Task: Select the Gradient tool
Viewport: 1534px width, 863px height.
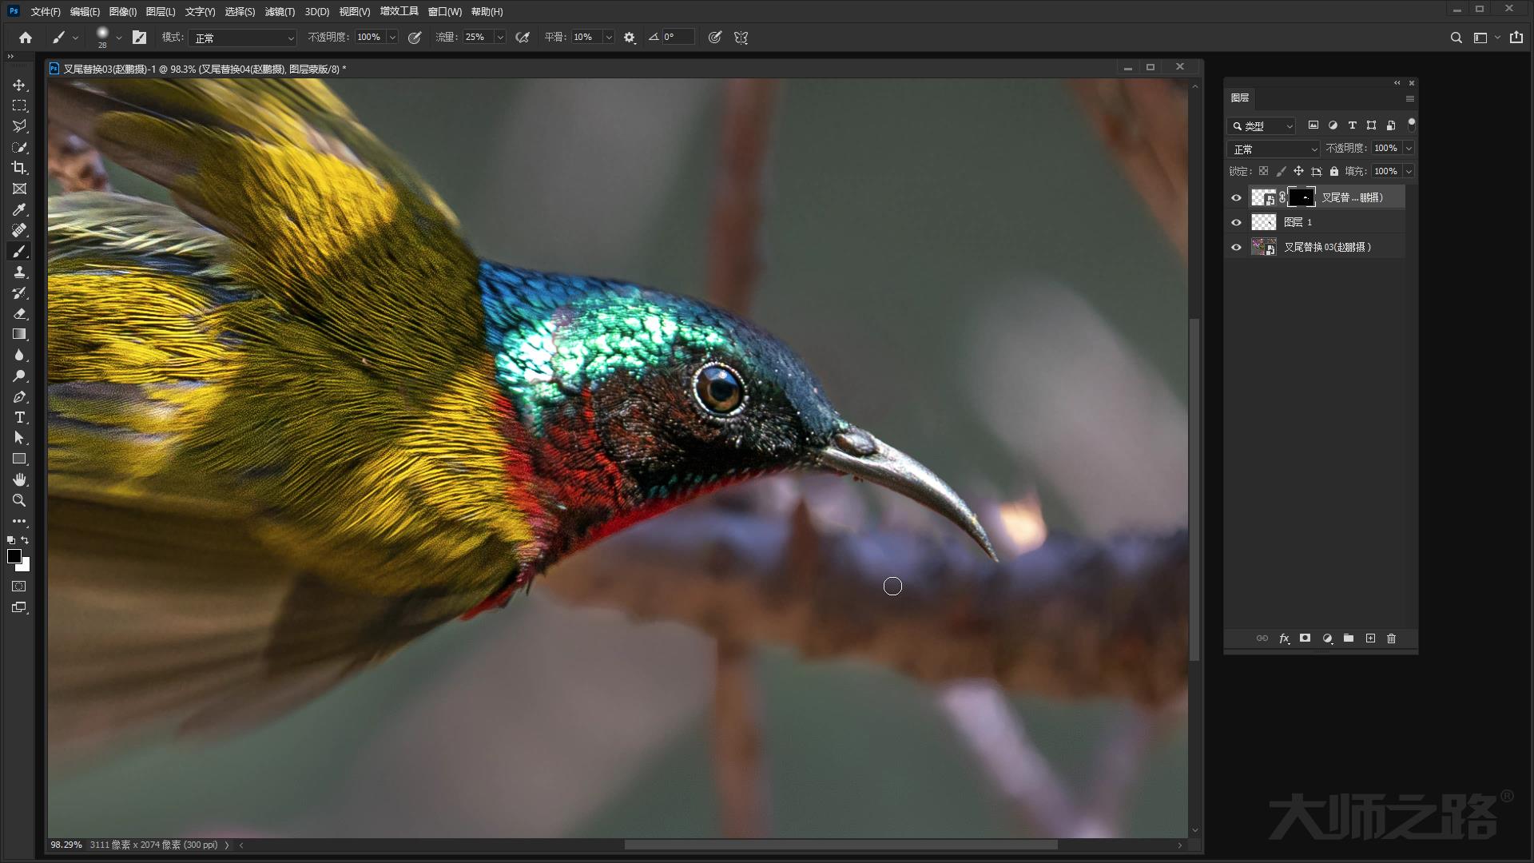Action: point(19,334)
